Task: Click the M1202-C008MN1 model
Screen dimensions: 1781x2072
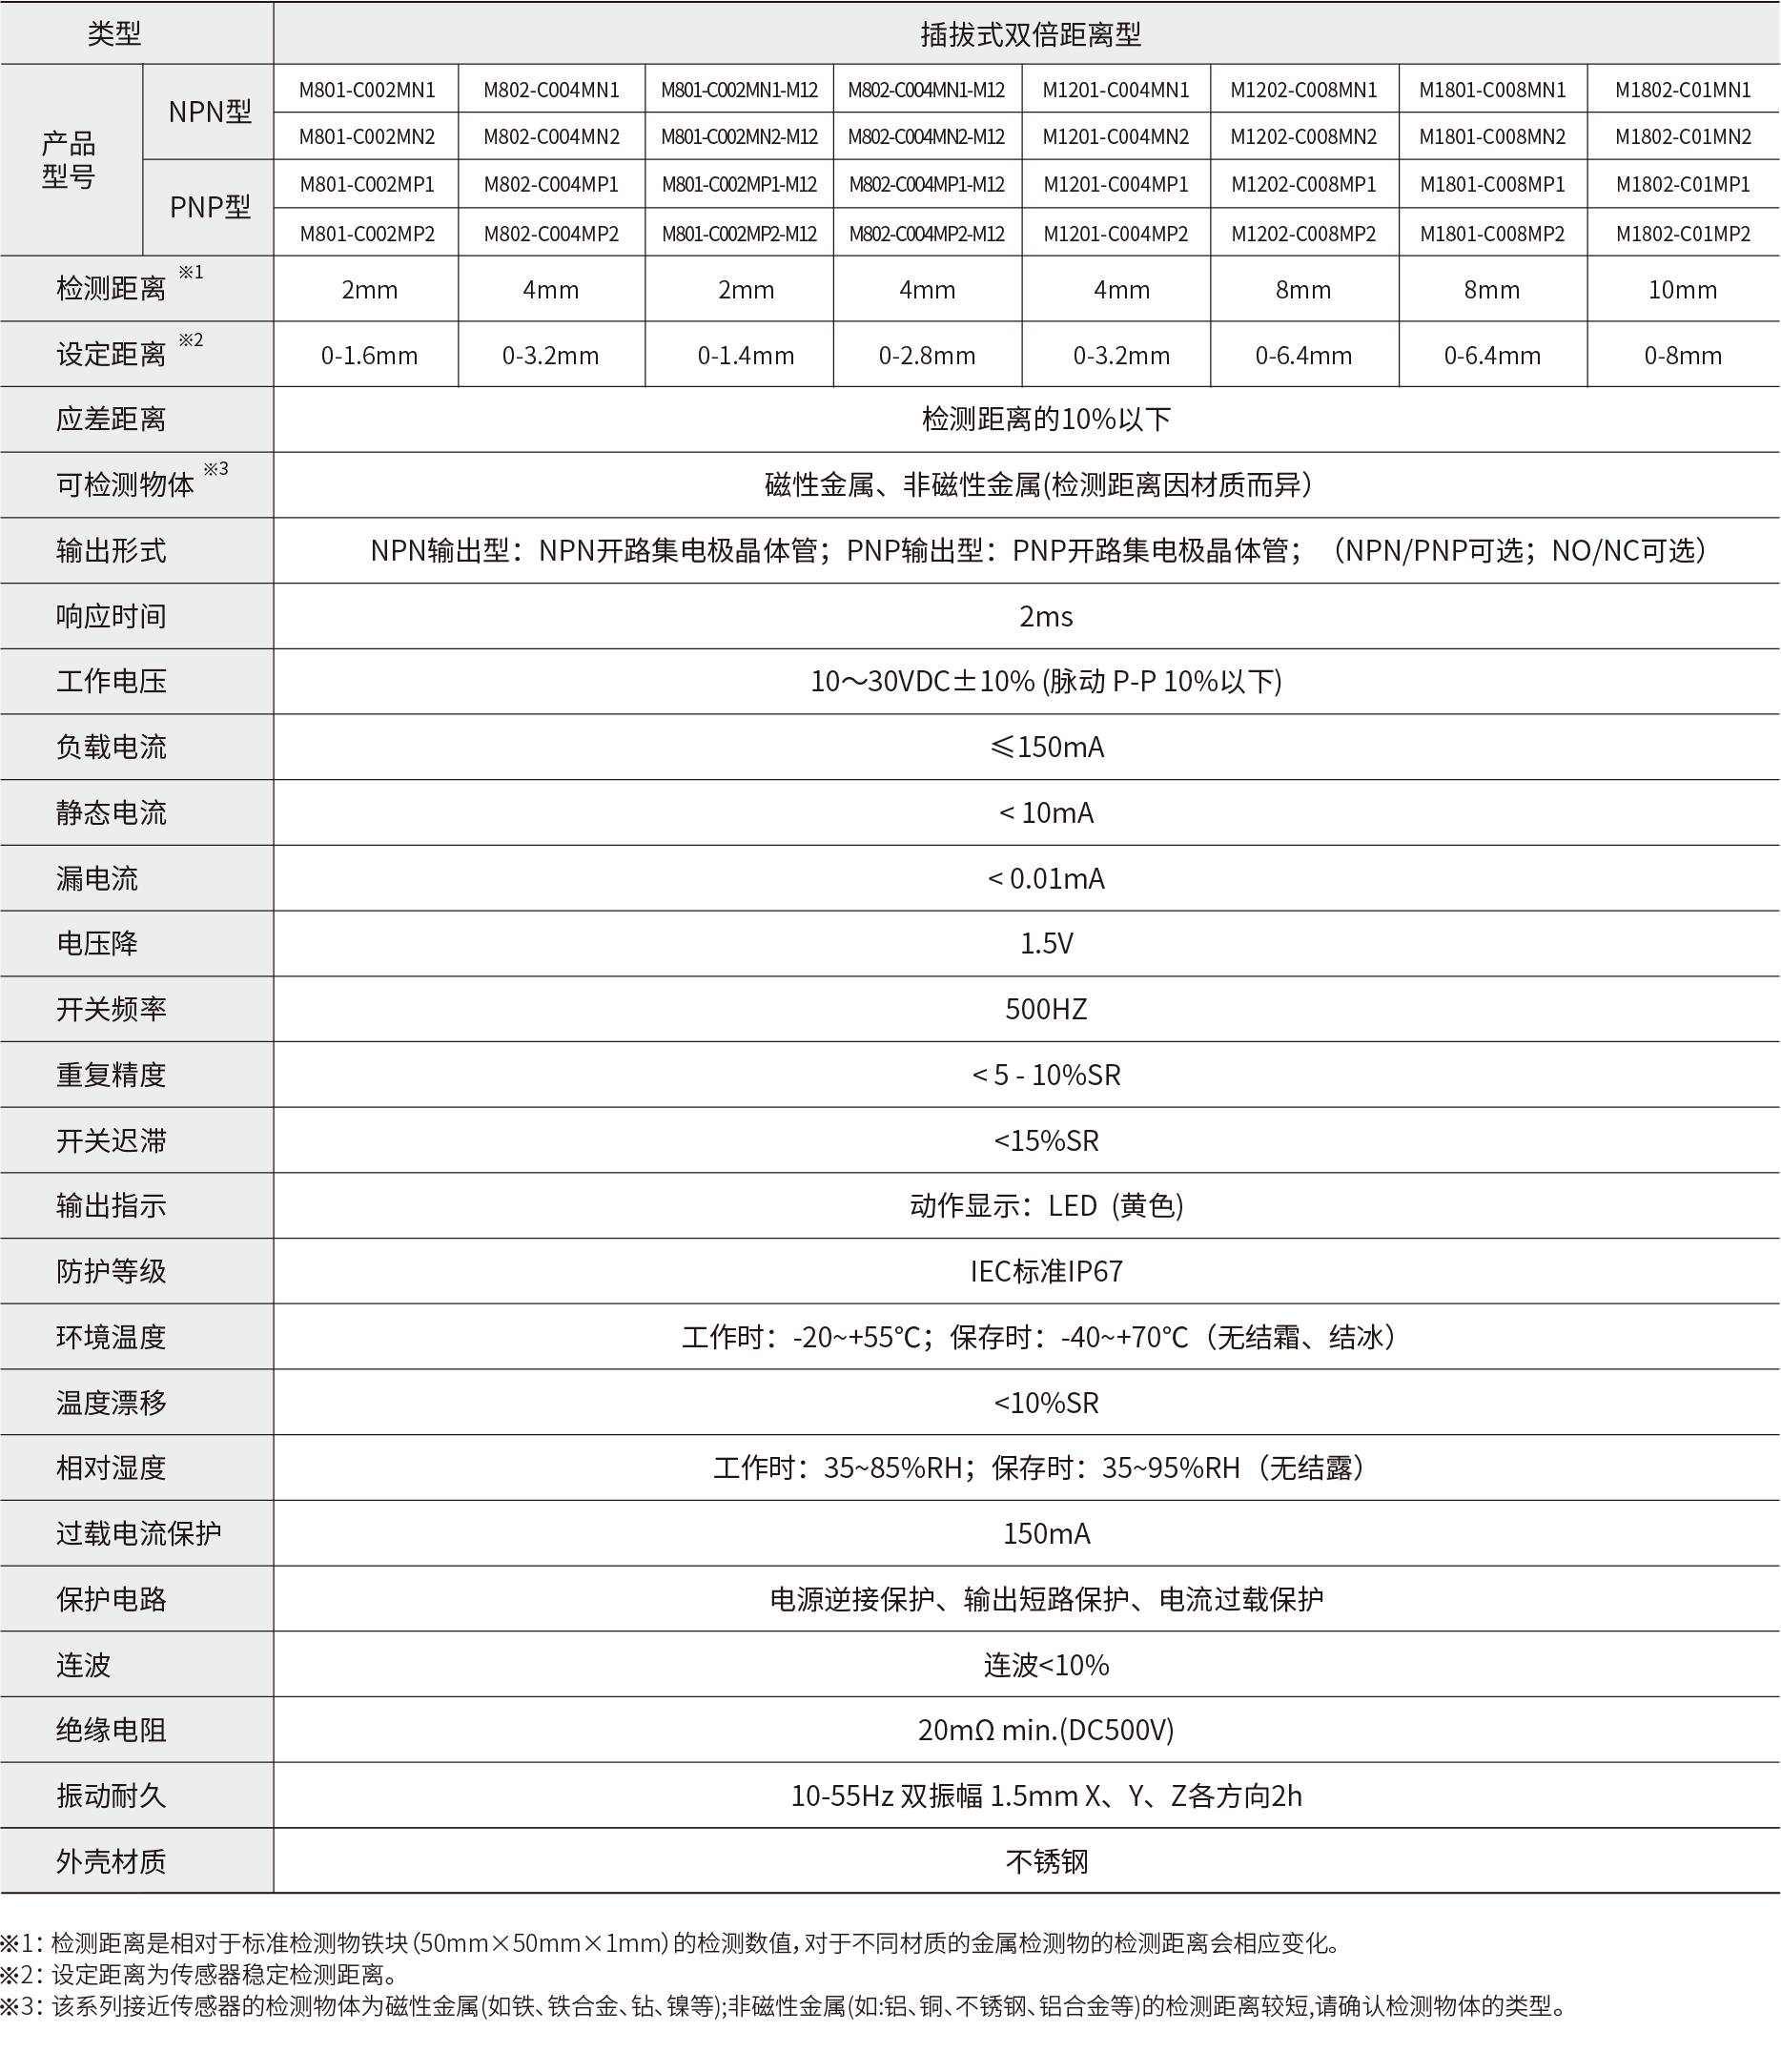Action: point(1304,90)
